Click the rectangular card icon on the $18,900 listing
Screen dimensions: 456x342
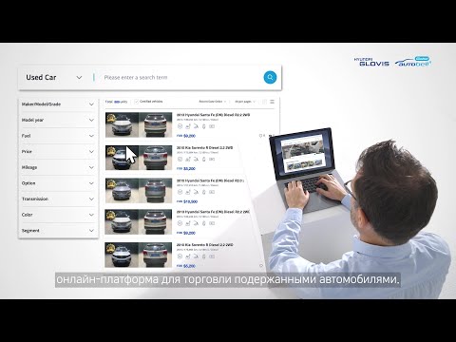coord(212,192)
